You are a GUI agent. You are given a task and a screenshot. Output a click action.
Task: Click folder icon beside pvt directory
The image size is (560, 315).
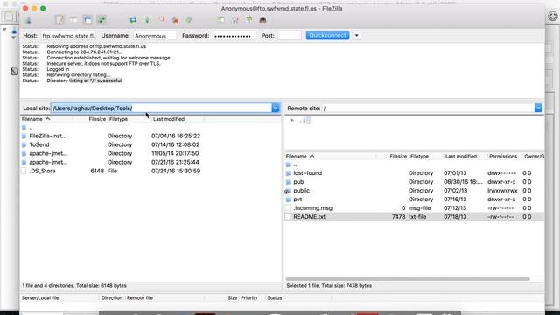[288, 199]
